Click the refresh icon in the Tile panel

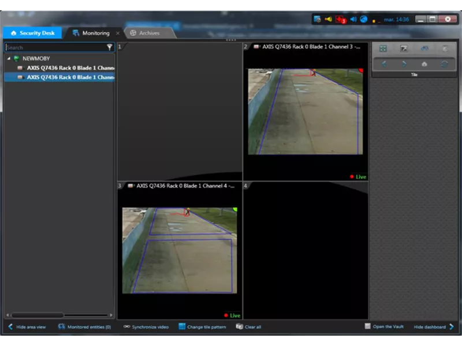[x=444, y=64]
